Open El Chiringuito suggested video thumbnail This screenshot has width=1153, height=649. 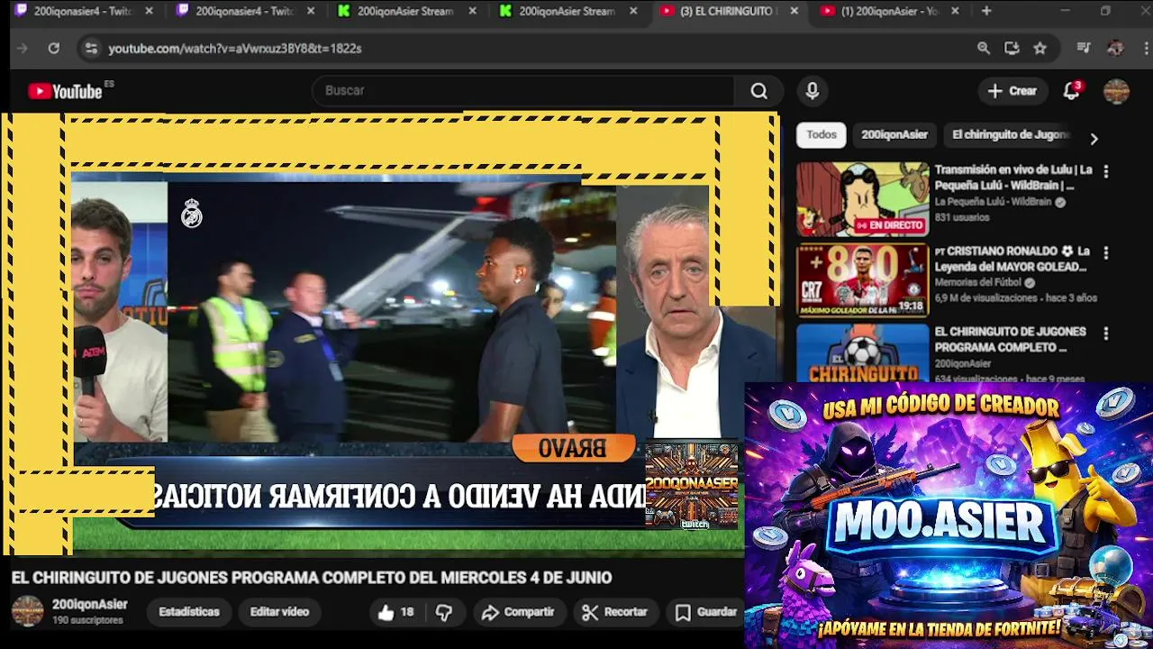[862, 353]
